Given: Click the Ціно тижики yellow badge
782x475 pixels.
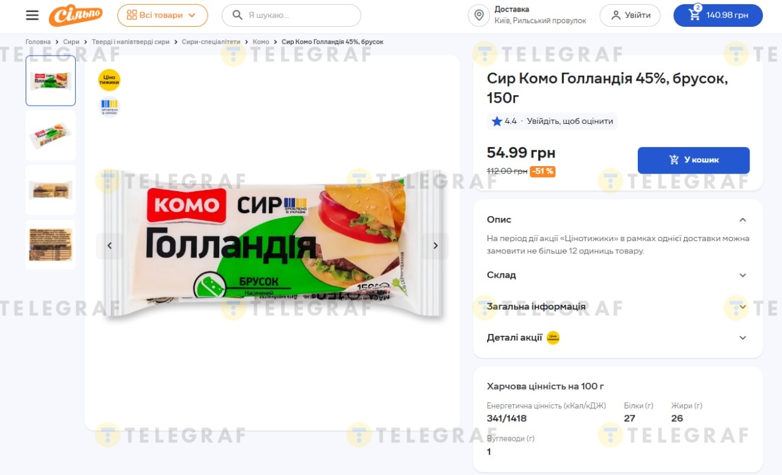Looking at the screenshot, I should pos(109,80).
